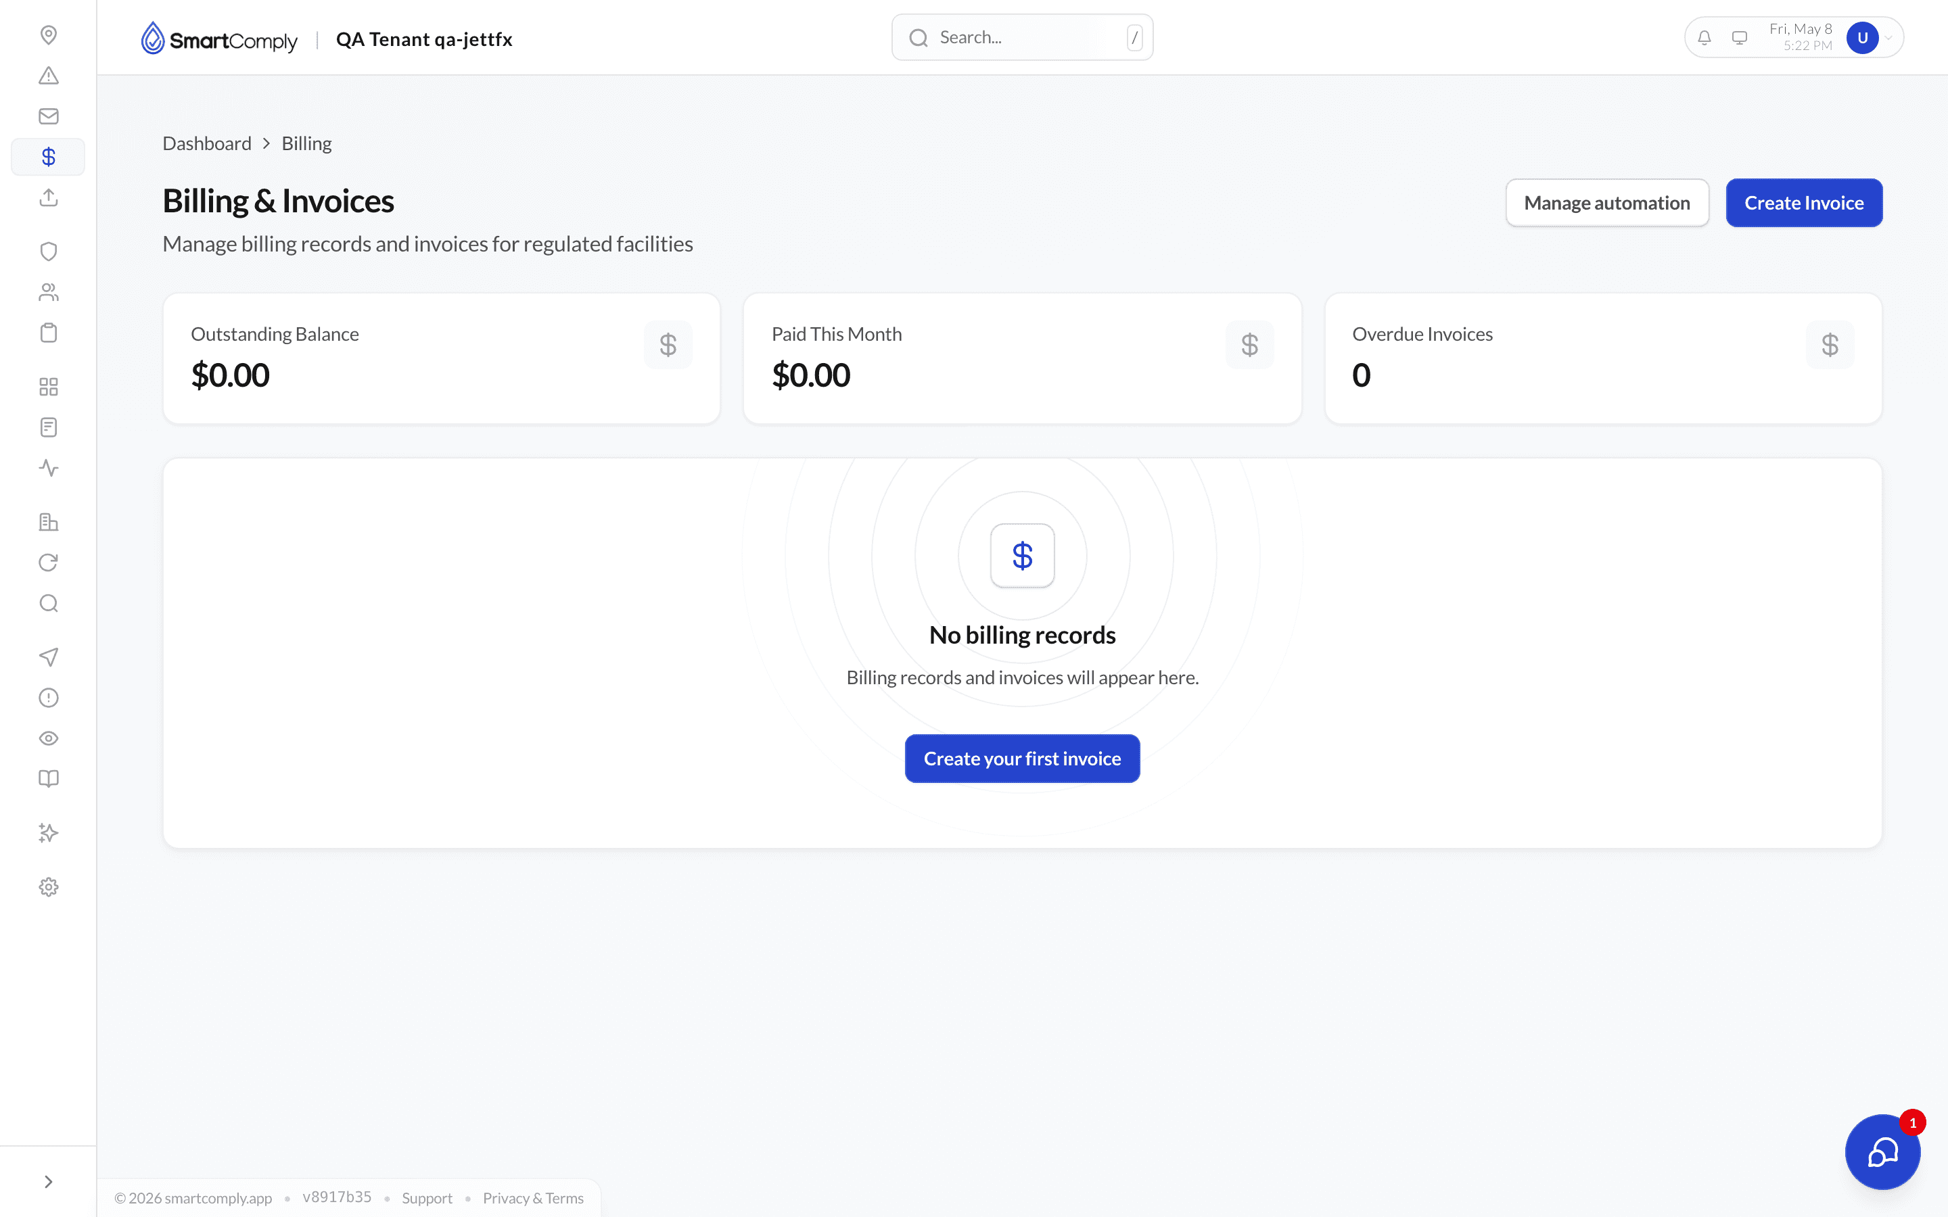Open the gear settings icon in sidebar

(48, 887)
